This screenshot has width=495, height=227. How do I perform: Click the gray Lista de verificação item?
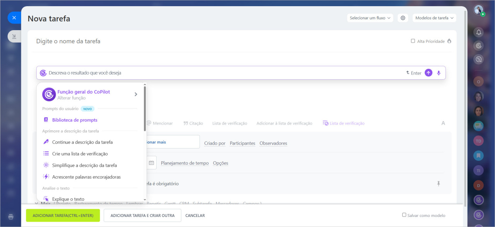tap(230, 123)
